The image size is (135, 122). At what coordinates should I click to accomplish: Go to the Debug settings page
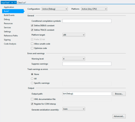7,19
